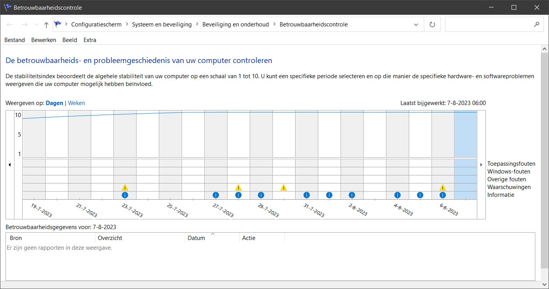This screenshot has height=289, width=549.
Task: Select the highlighted 7-8-2023 day column
Action: click(x=466, y=155)
